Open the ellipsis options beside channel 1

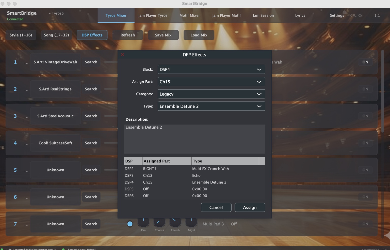[26, 62]
